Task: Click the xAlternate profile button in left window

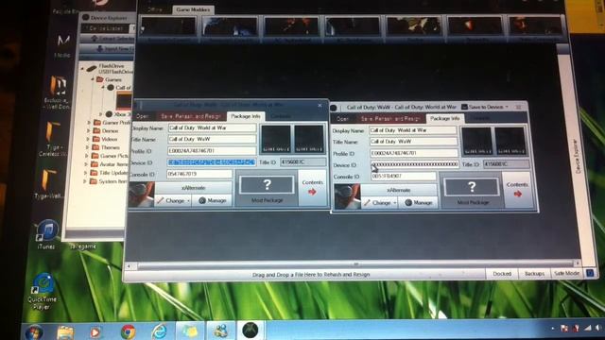Action: (x=193, y=188)
